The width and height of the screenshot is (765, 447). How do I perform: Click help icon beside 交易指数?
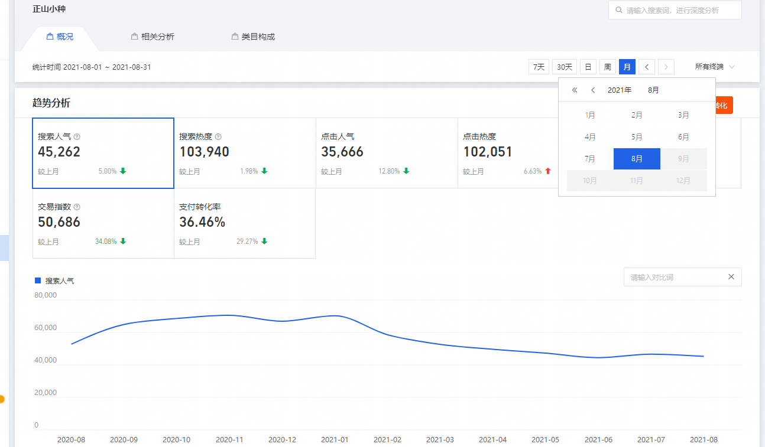[x=77, y=207]
